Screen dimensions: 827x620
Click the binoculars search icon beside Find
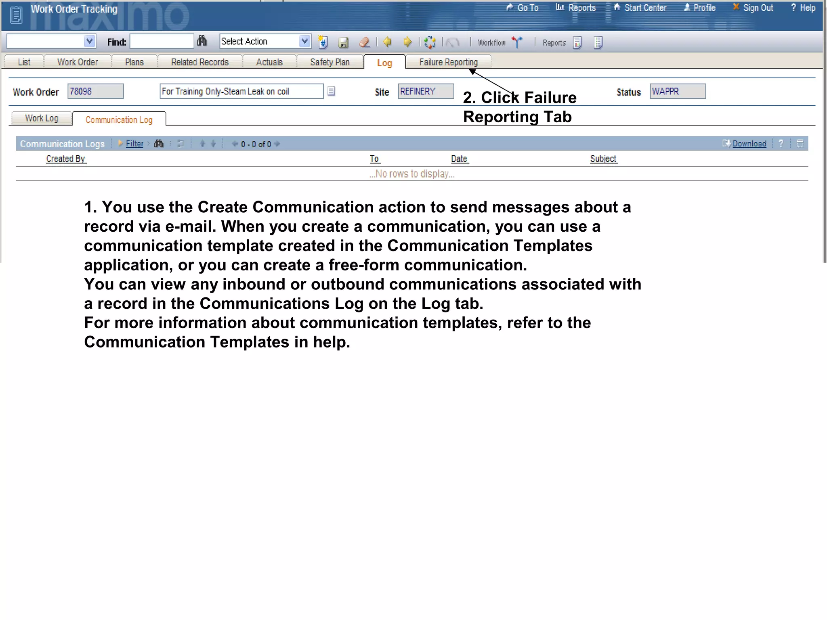202,41
